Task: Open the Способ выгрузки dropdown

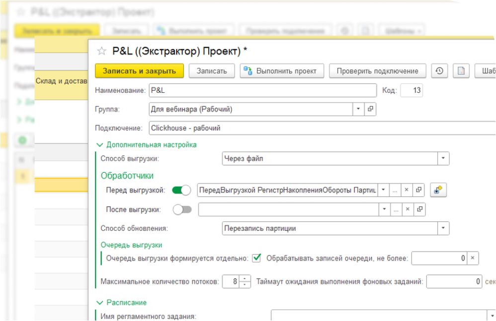Action: (443, 159)
